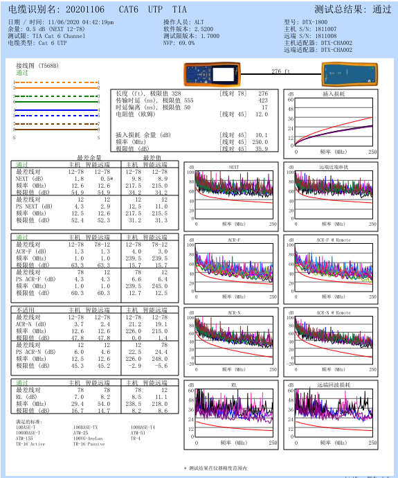398x478 pixels.
Task: Select the 电缆类型: Cat 6 UTP line
Action: [x=37, y=43]
